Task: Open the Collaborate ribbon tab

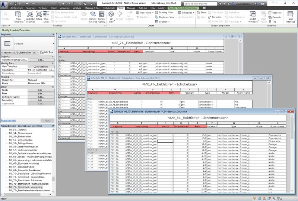Action: (109, 7)
